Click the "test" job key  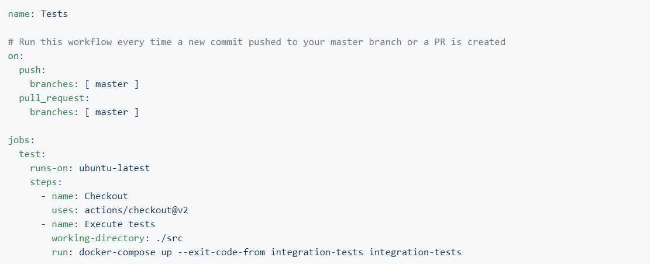click(x=30, y=154)
